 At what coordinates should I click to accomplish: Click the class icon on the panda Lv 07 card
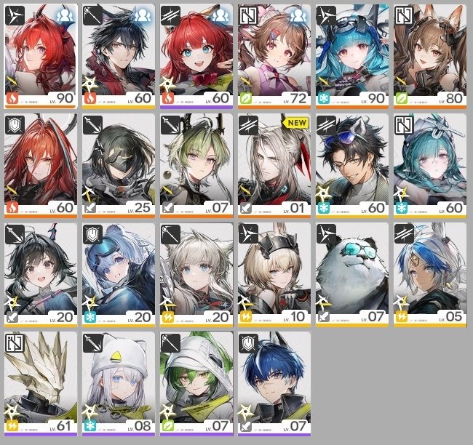click(326, 234)
